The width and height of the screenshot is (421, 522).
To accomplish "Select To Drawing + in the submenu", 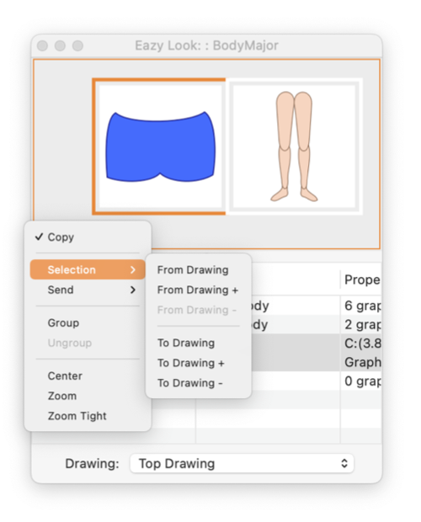I will coord(199,363).
